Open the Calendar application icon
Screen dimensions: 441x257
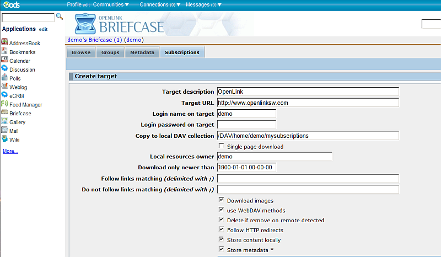5,61
